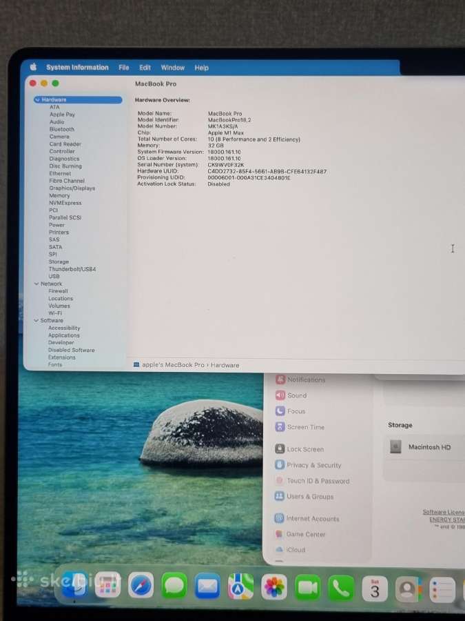Open Privacy & Security settings
Screen dimensions: 465x621
308,465
